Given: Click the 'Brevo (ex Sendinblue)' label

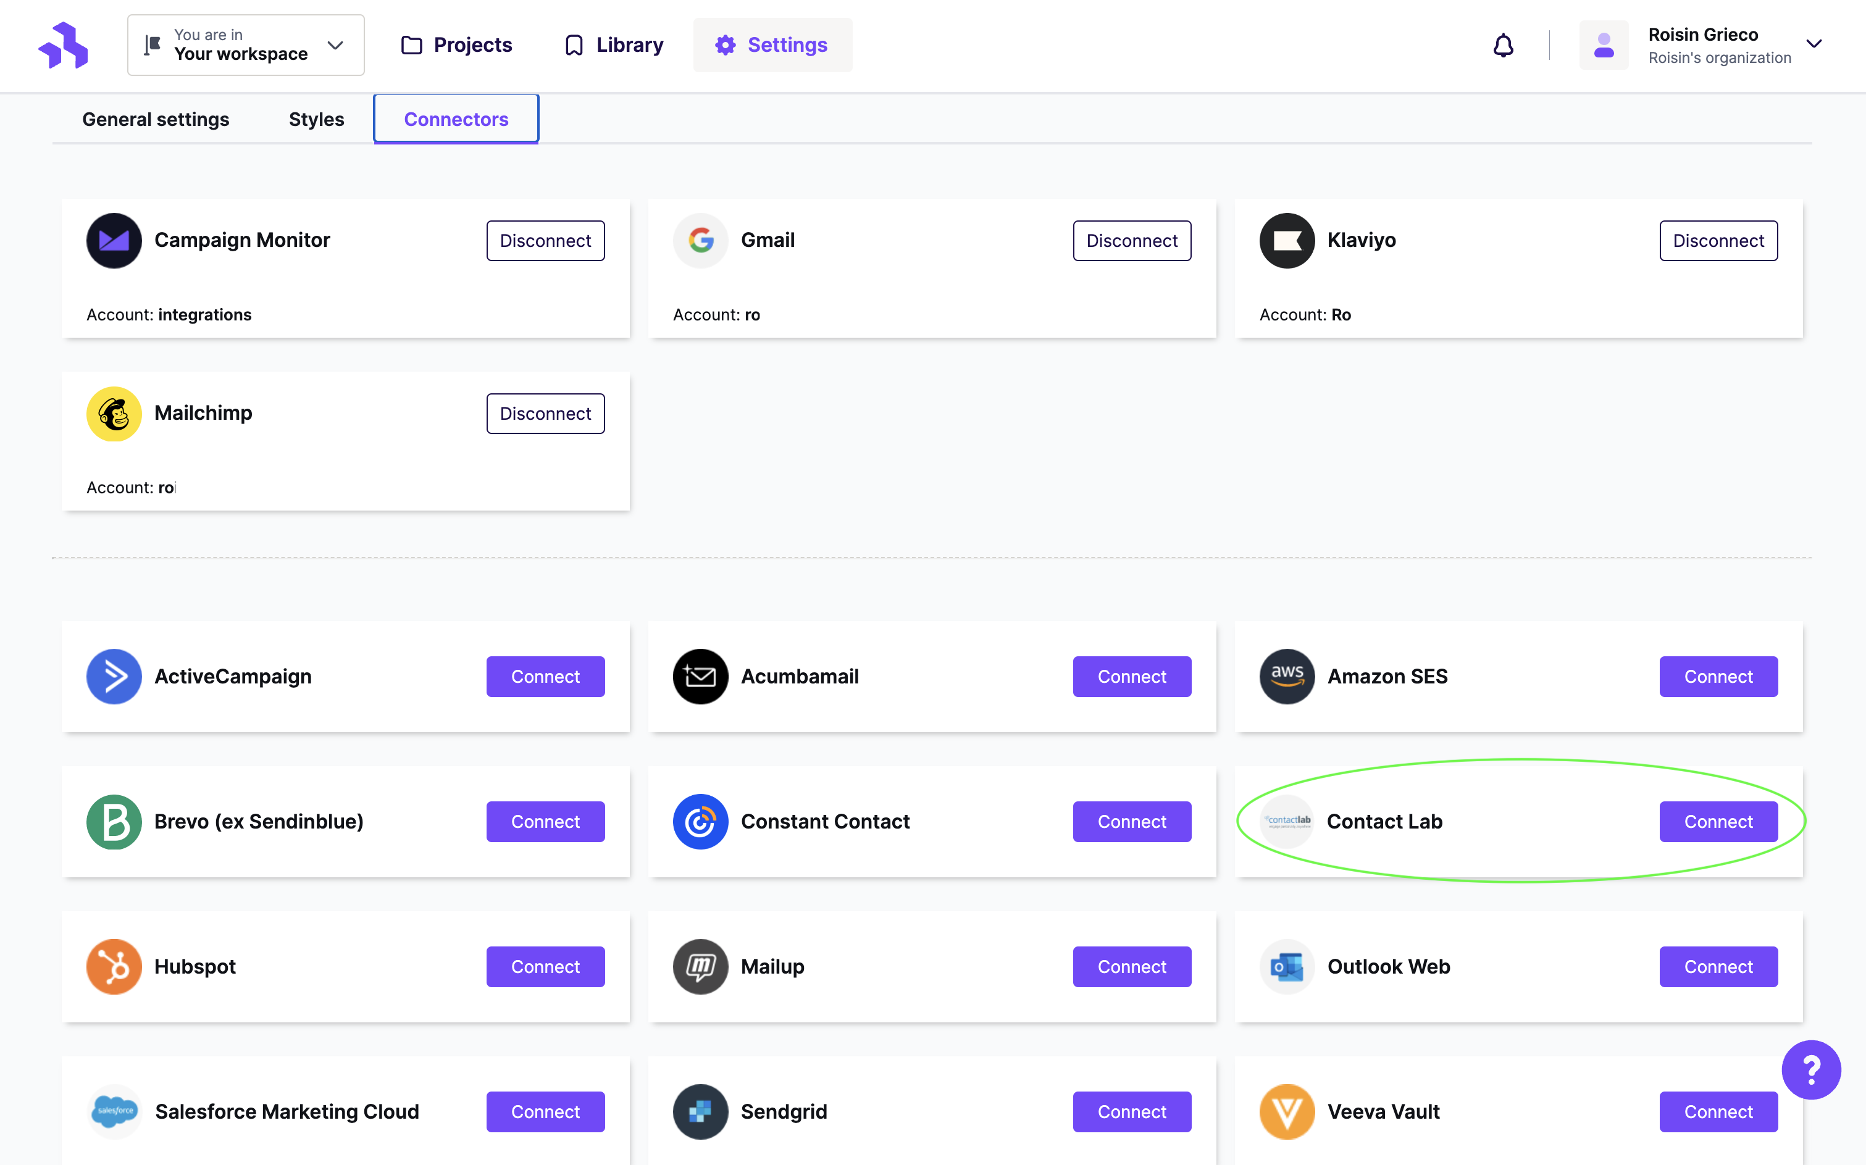Looking at the screenshot, I should point(259,821).
